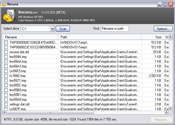
Task: Sort by Filename column header
Action: click(30, 37)
